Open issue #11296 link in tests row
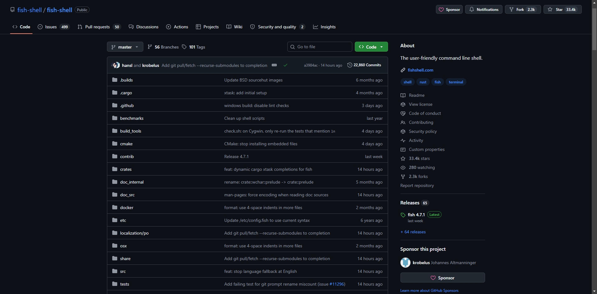This screenshot has width=597, height=294. point(337,284)
